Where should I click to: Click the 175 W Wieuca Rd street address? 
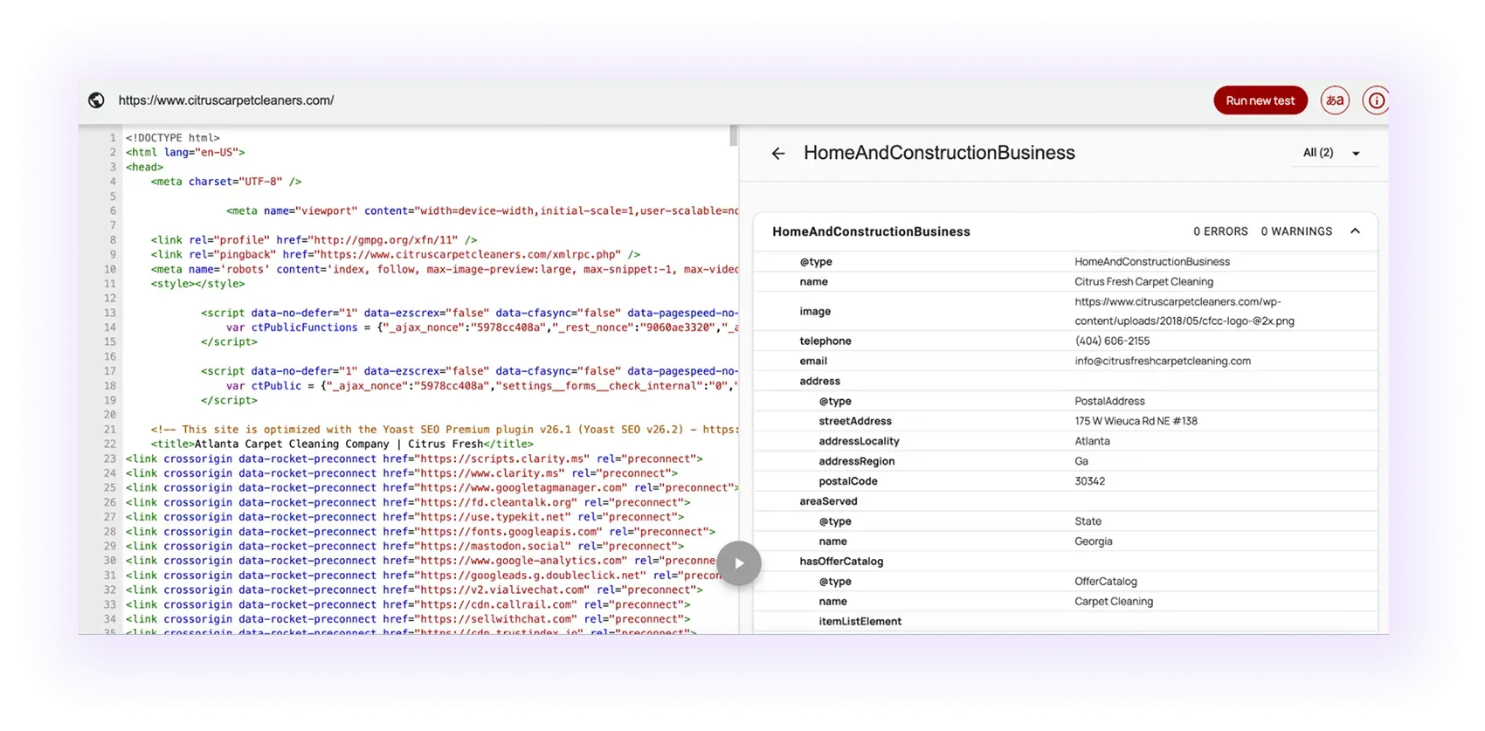pyautogui.click(x=1136, y=422)
